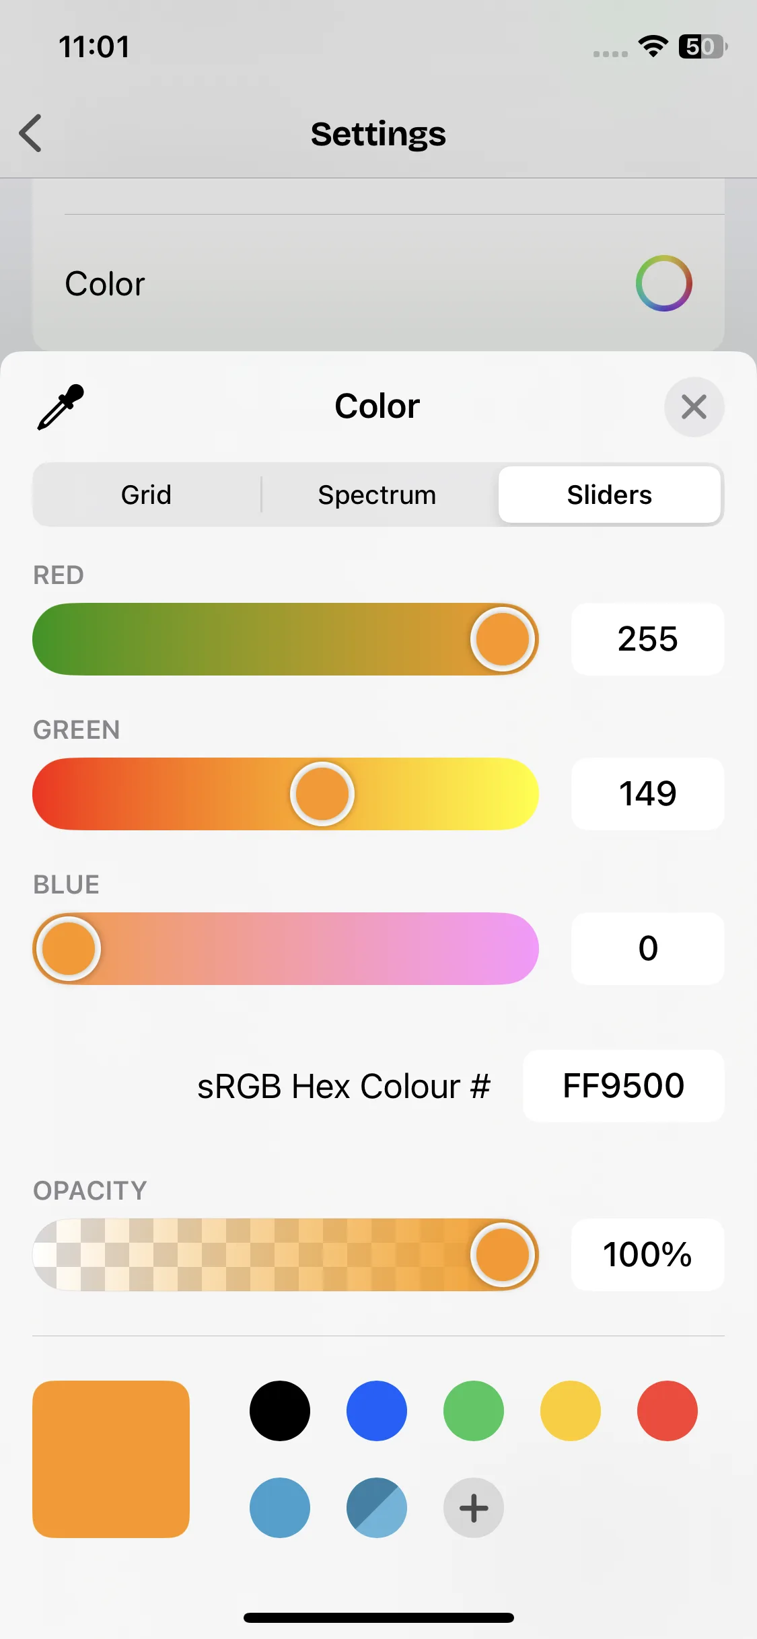Image resolution: width=757 pixels, height=1639 pixels.
Task: Tap the battery indicator in status bar
Action: 702,46
